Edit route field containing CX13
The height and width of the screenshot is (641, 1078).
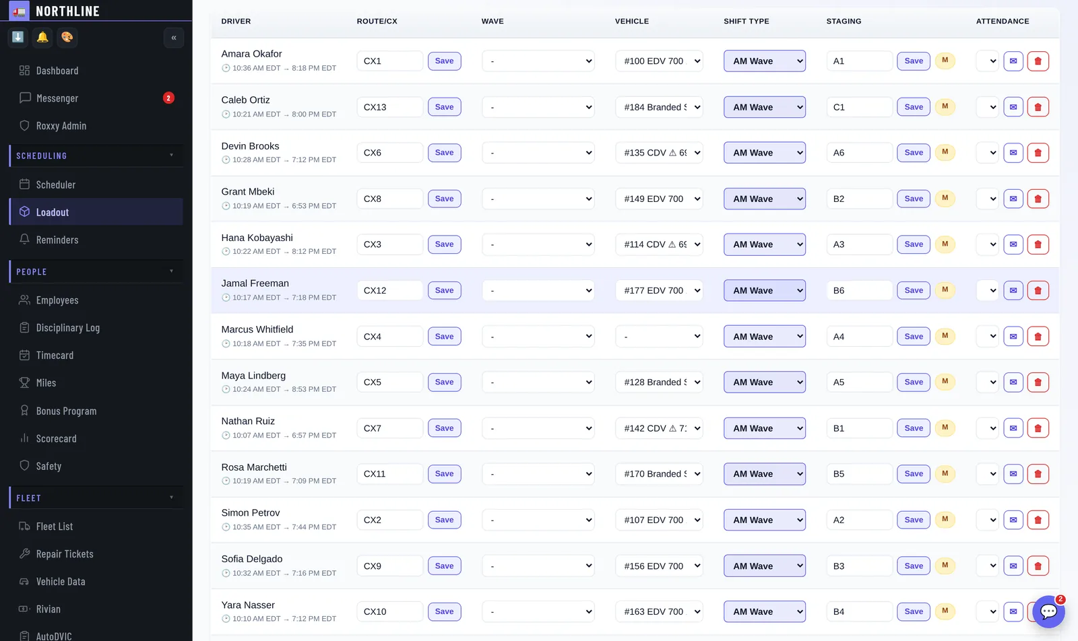tap(390, 107)
